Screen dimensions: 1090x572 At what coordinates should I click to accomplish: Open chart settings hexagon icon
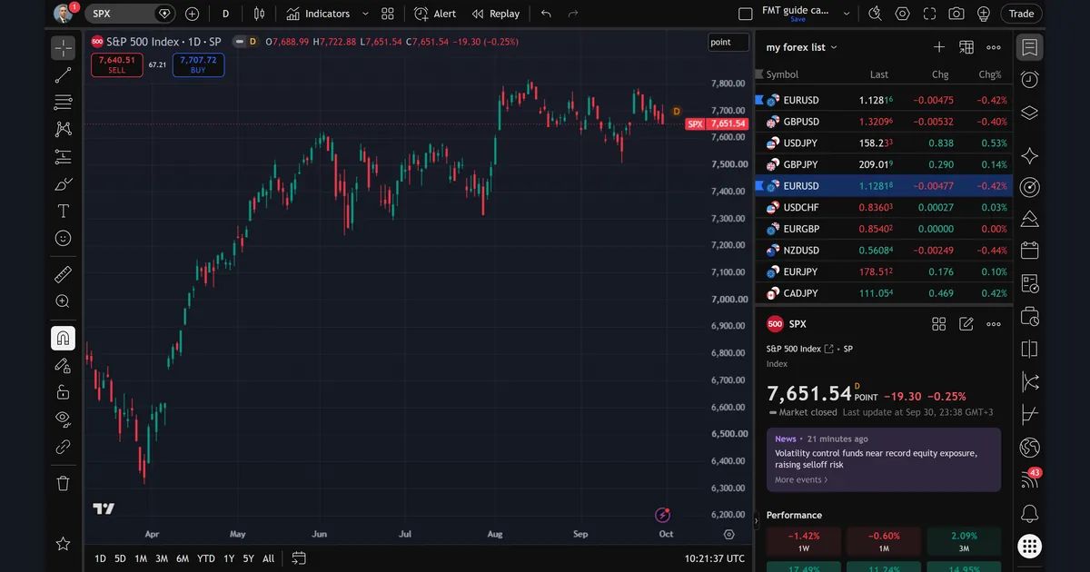902,14
